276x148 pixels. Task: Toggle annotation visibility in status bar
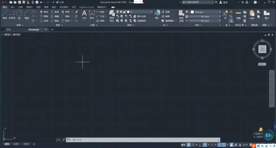[x=231, y=145]
